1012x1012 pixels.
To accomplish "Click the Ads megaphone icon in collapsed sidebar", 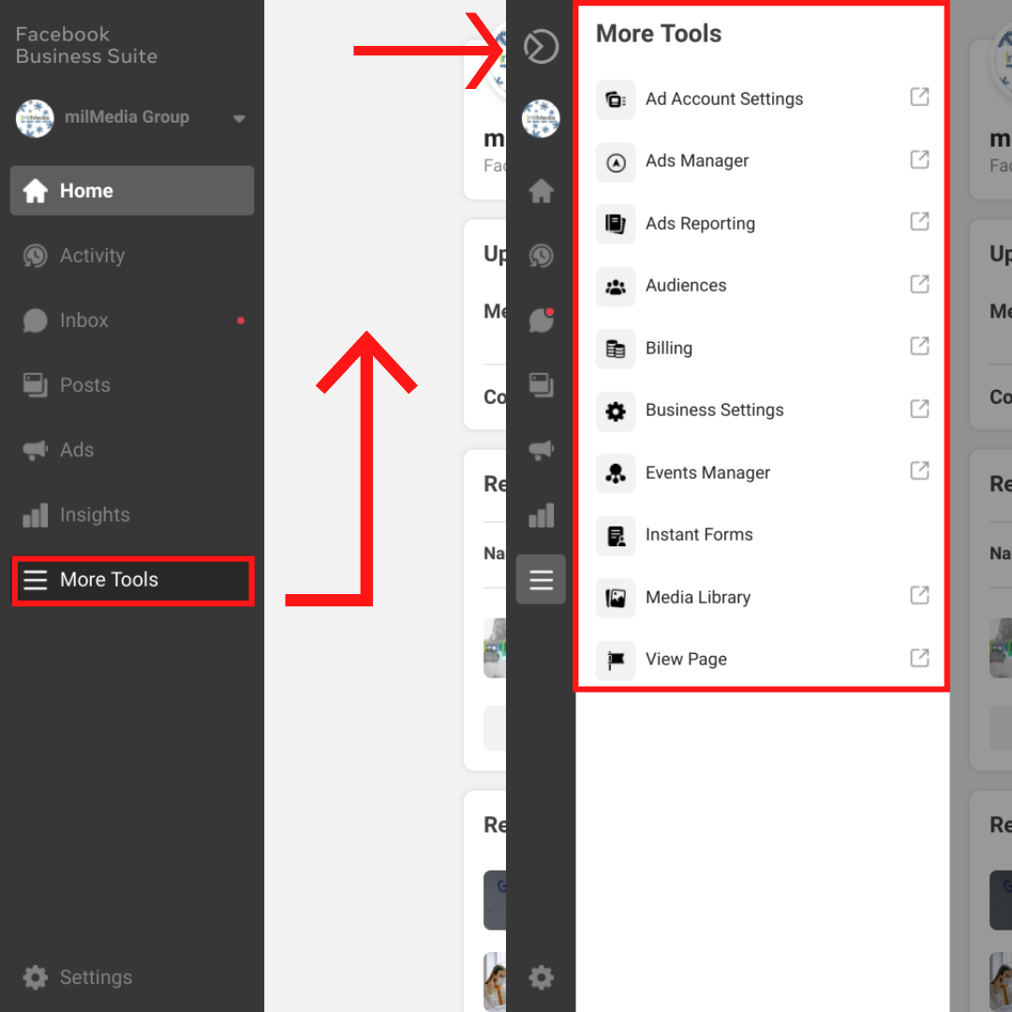I will [541, 450].
